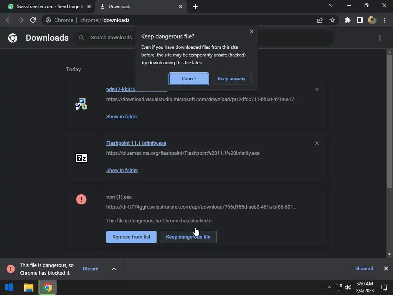393x295 pixels.
Task: Click the page vertical scrollbar thumb
Action: coord(389,121)
